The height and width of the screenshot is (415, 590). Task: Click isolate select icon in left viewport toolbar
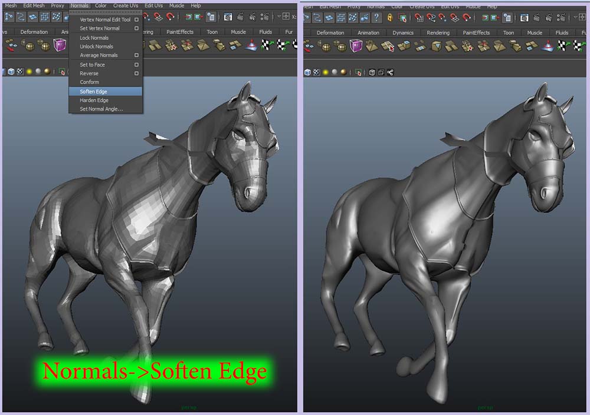62,71
